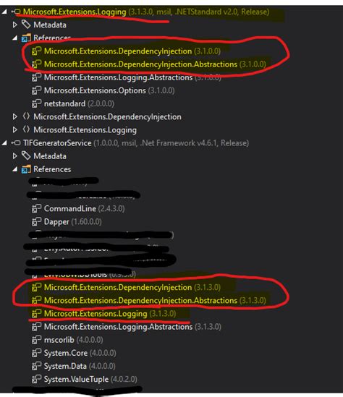The image size is (343, 397).
Task: Select References label under TIFGeneratorService
Action: 52,169
